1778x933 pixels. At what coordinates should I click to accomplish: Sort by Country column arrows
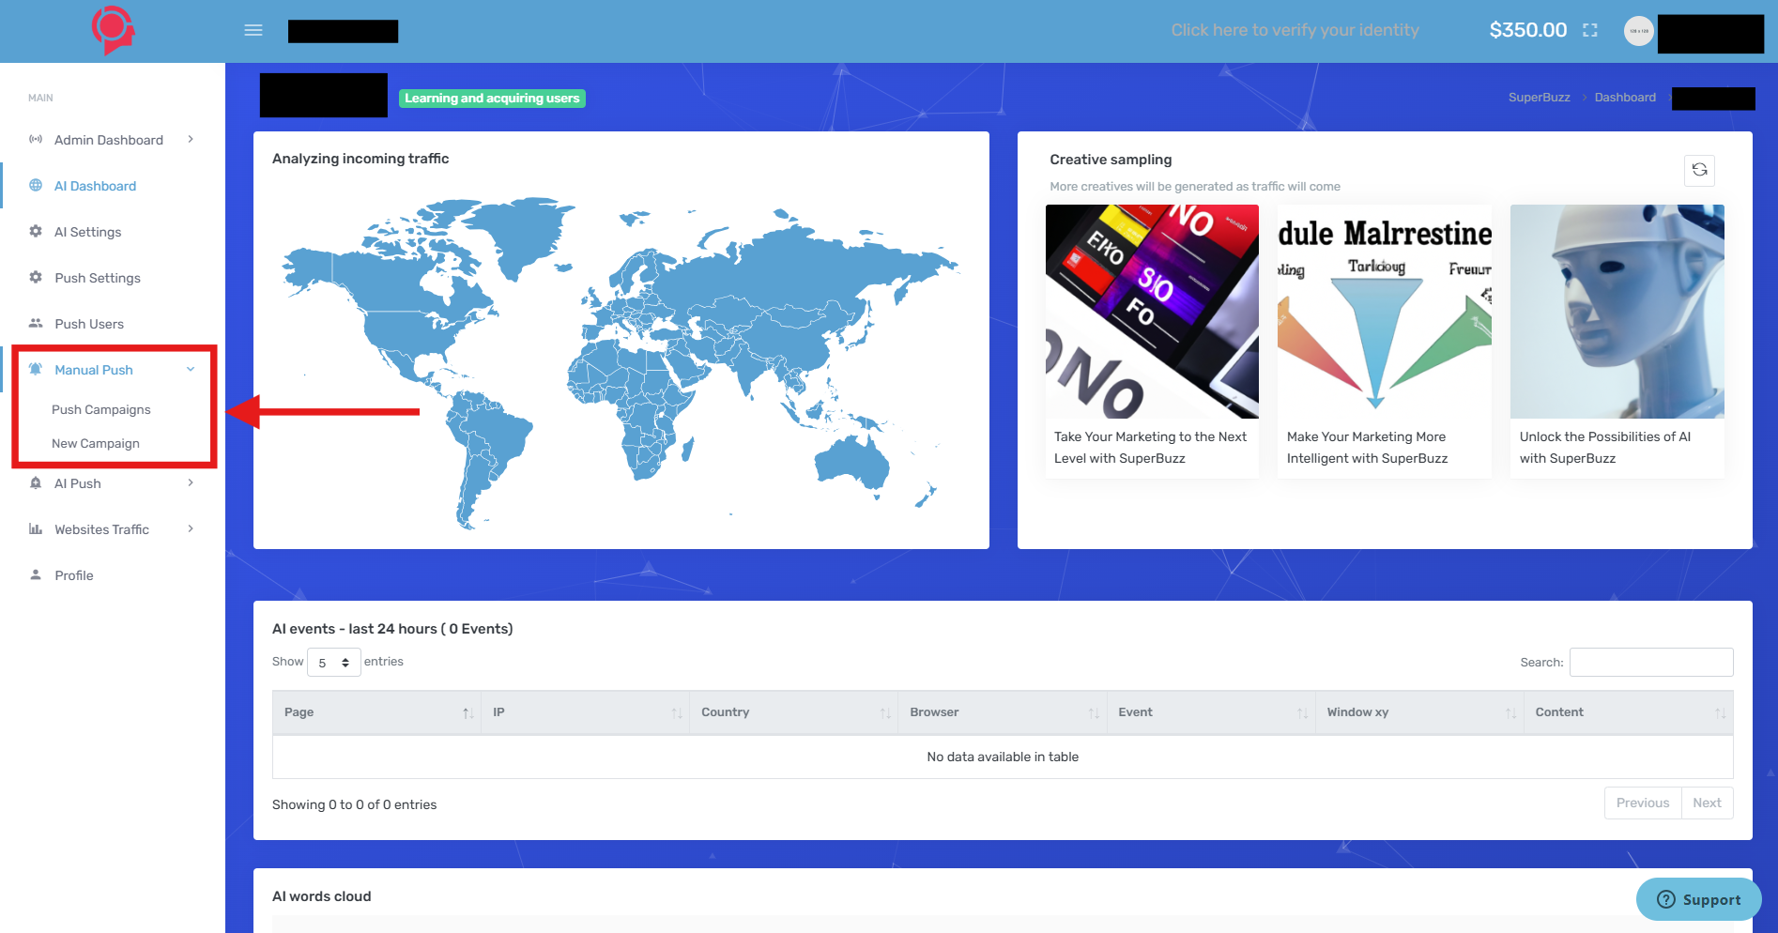pyautogui.click(x=885, y=713)
